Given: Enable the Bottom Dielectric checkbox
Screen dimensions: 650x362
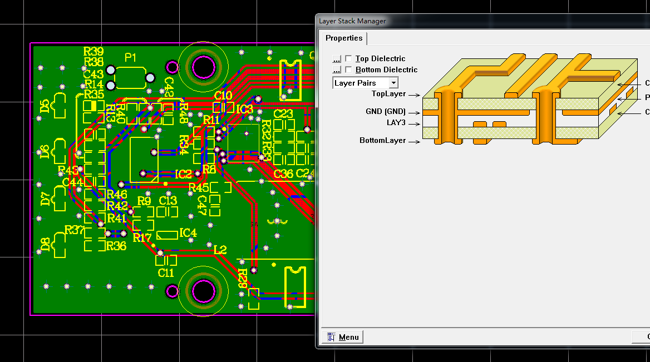Looking at the screenshot, I should pos(348,70).
